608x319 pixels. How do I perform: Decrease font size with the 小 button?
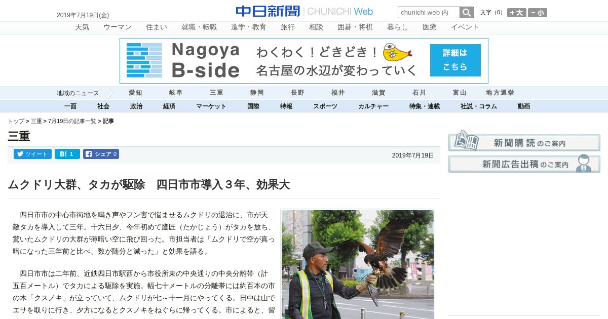pyautogui.click(x=538, y=13)
